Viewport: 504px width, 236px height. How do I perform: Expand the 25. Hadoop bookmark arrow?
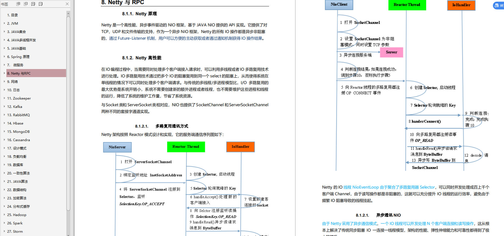[x=4, y=215]
